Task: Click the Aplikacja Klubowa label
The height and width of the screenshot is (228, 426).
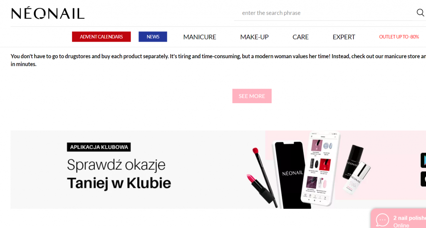Action: (99, 147)
